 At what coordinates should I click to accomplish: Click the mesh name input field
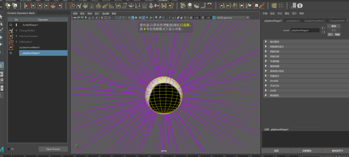305,30
